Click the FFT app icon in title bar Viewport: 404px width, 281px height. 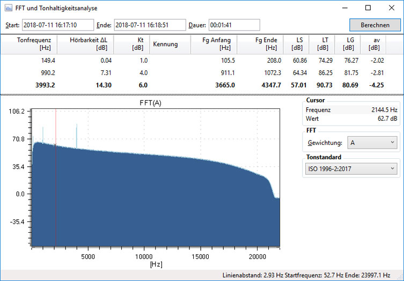click(9, 9)
